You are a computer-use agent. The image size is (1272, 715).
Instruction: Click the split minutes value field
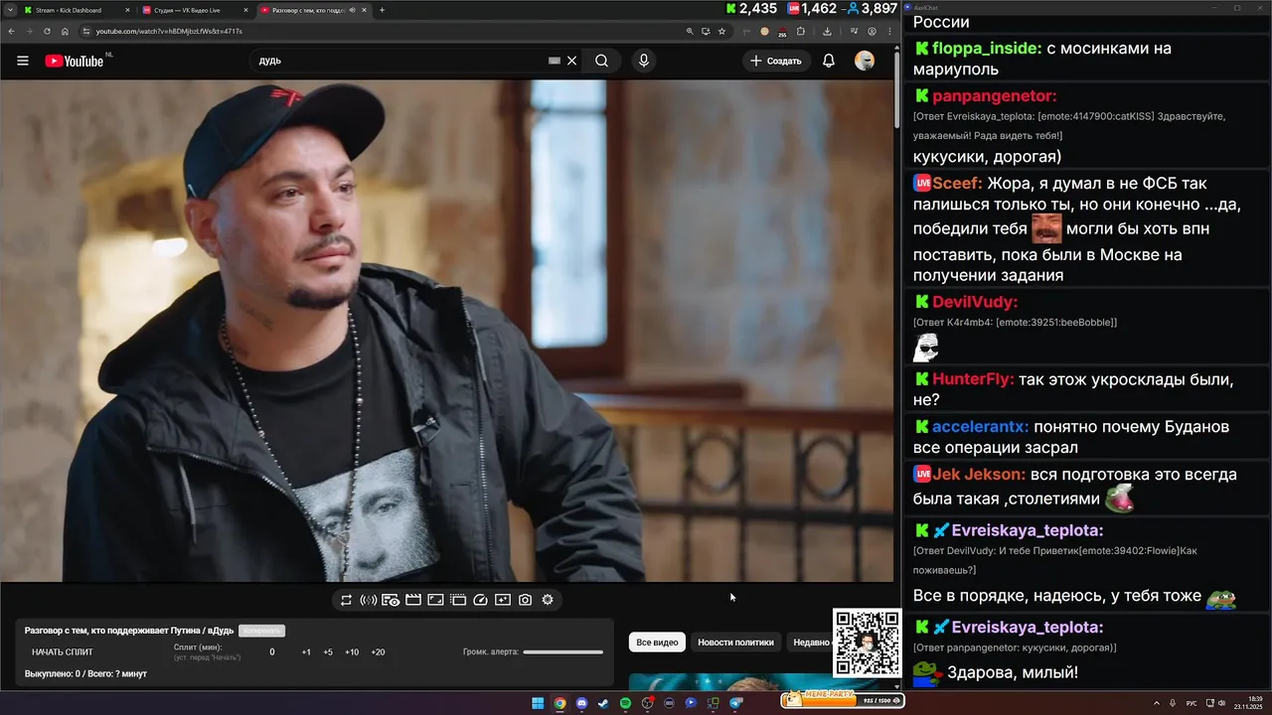tap(272, 652)
